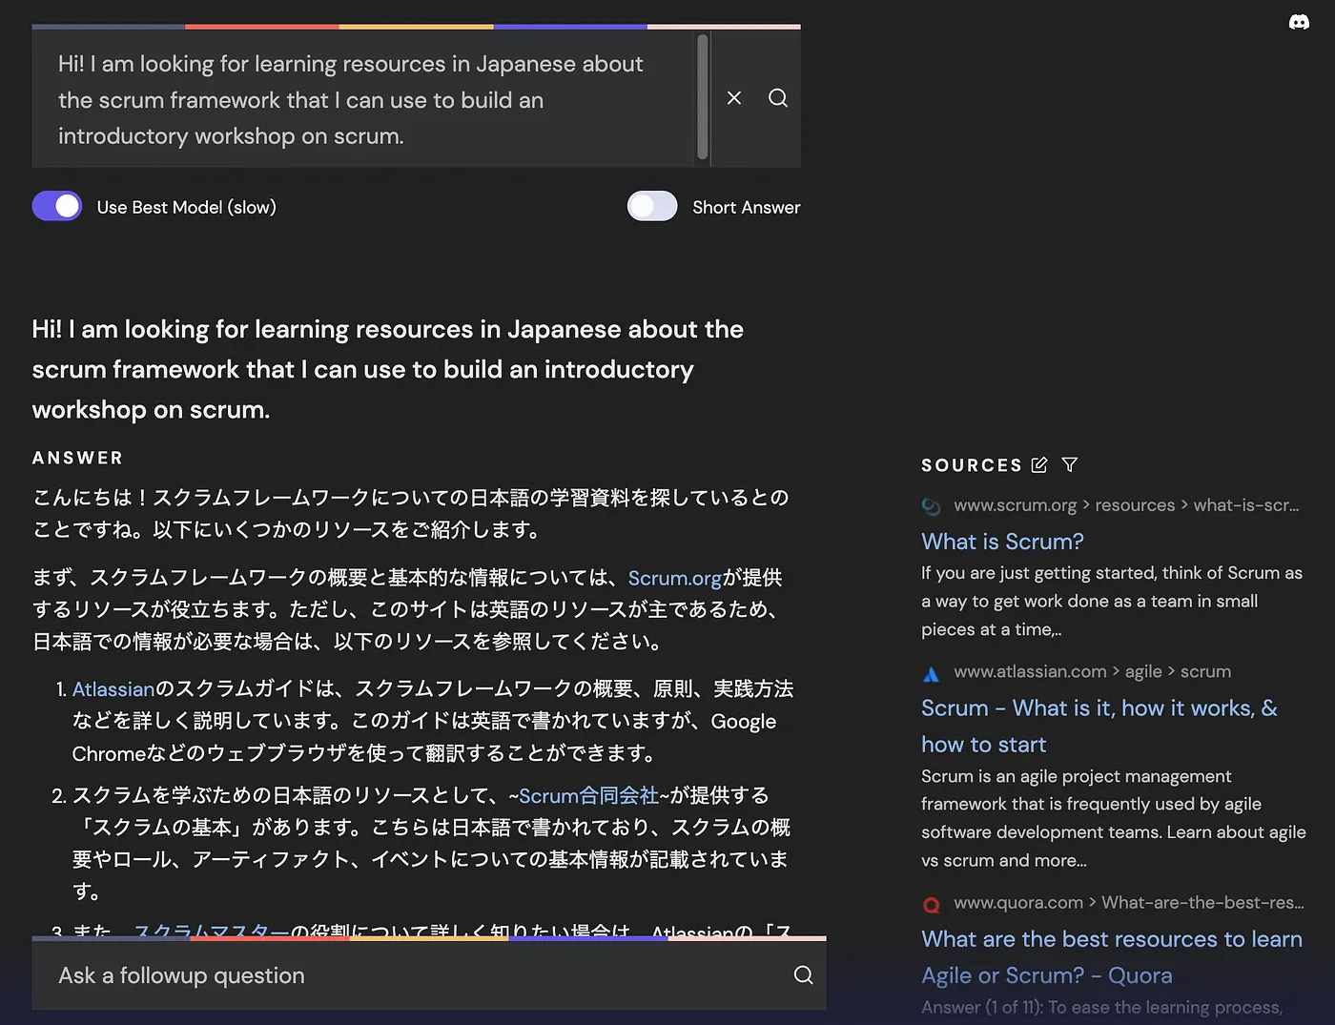Follow the Atlassian link in list item 1

tap(113, 689)
